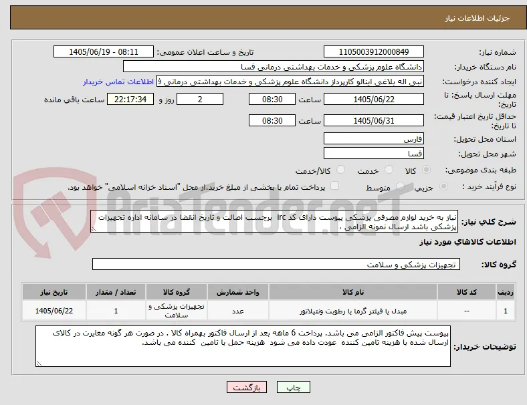Image resolution: width=527 pixels, height=405 pixels.
Task: Click the request creator name field
Action: [290, 82]
